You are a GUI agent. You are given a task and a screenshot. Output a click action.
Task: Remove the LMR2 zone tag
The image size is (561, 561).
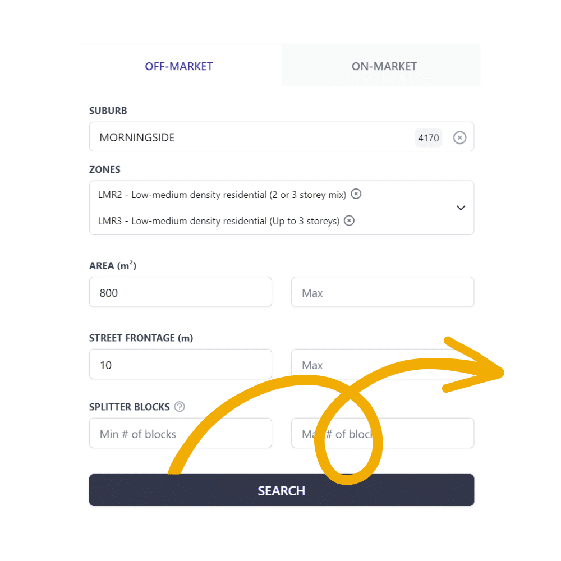pyautogui.click(x=356, y=194)
